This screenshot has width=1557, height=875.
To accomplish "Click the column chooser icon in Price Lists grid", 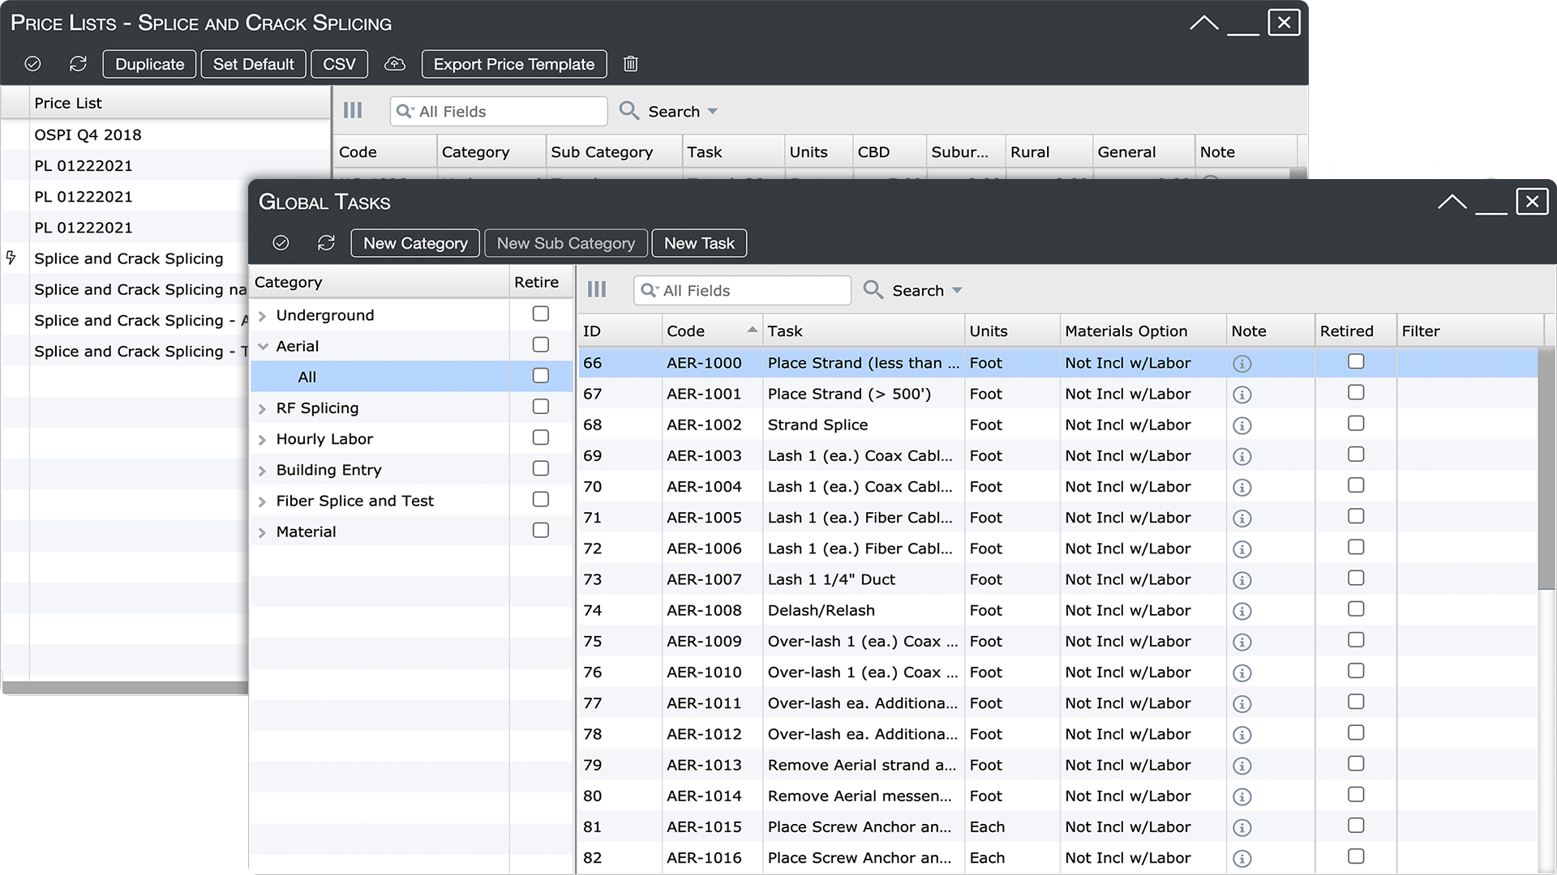I will tap(353, 111).
